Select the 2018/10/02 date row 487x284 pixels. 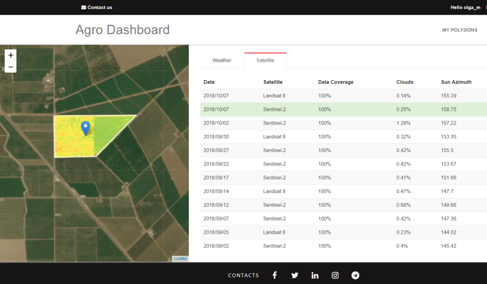tap(344, 123)
